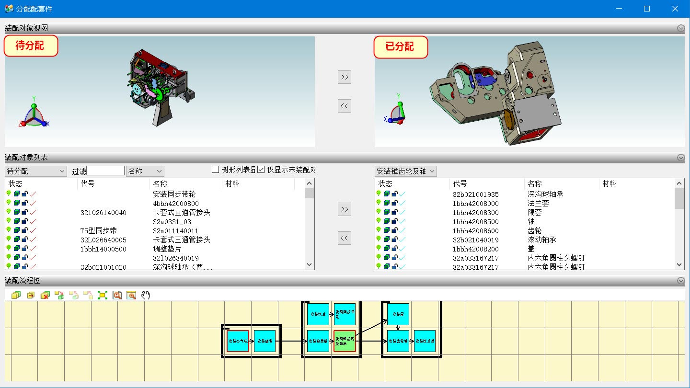Click the >> button between assembly views

344,77
